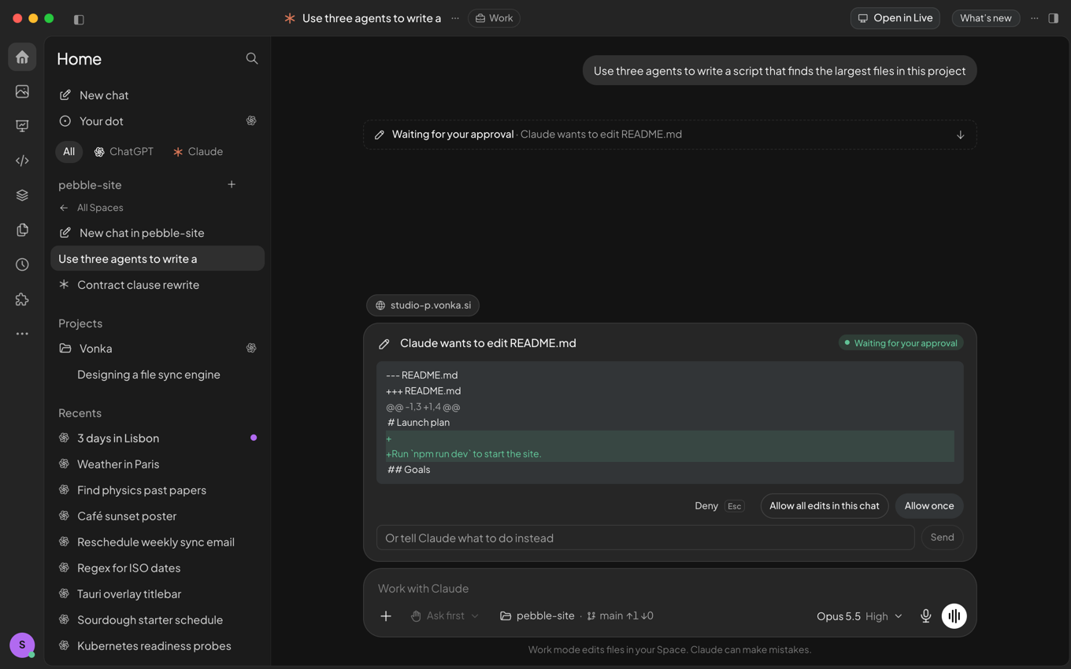Select the All filter tab

click(x=69, y=151)
